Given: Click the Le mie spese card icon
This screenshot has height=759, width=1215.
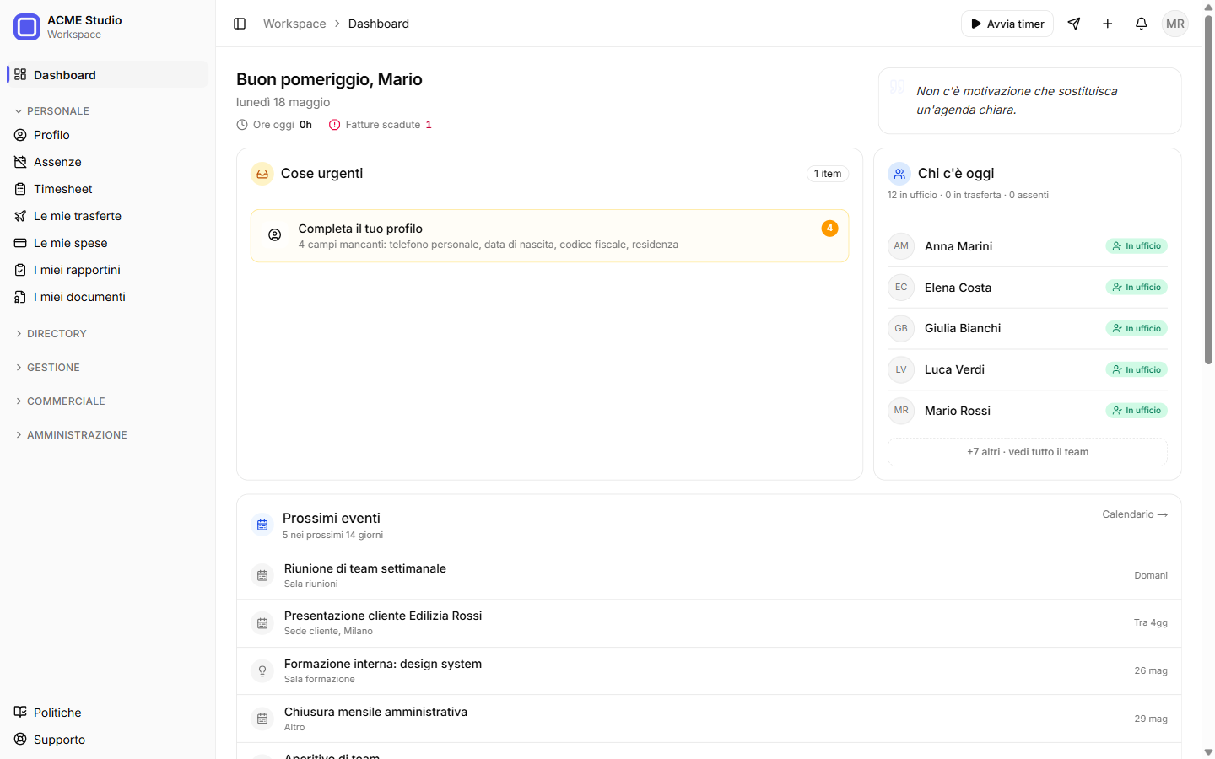Looking at the screenshot, I should pyautogui.click(x=20, y=243).
